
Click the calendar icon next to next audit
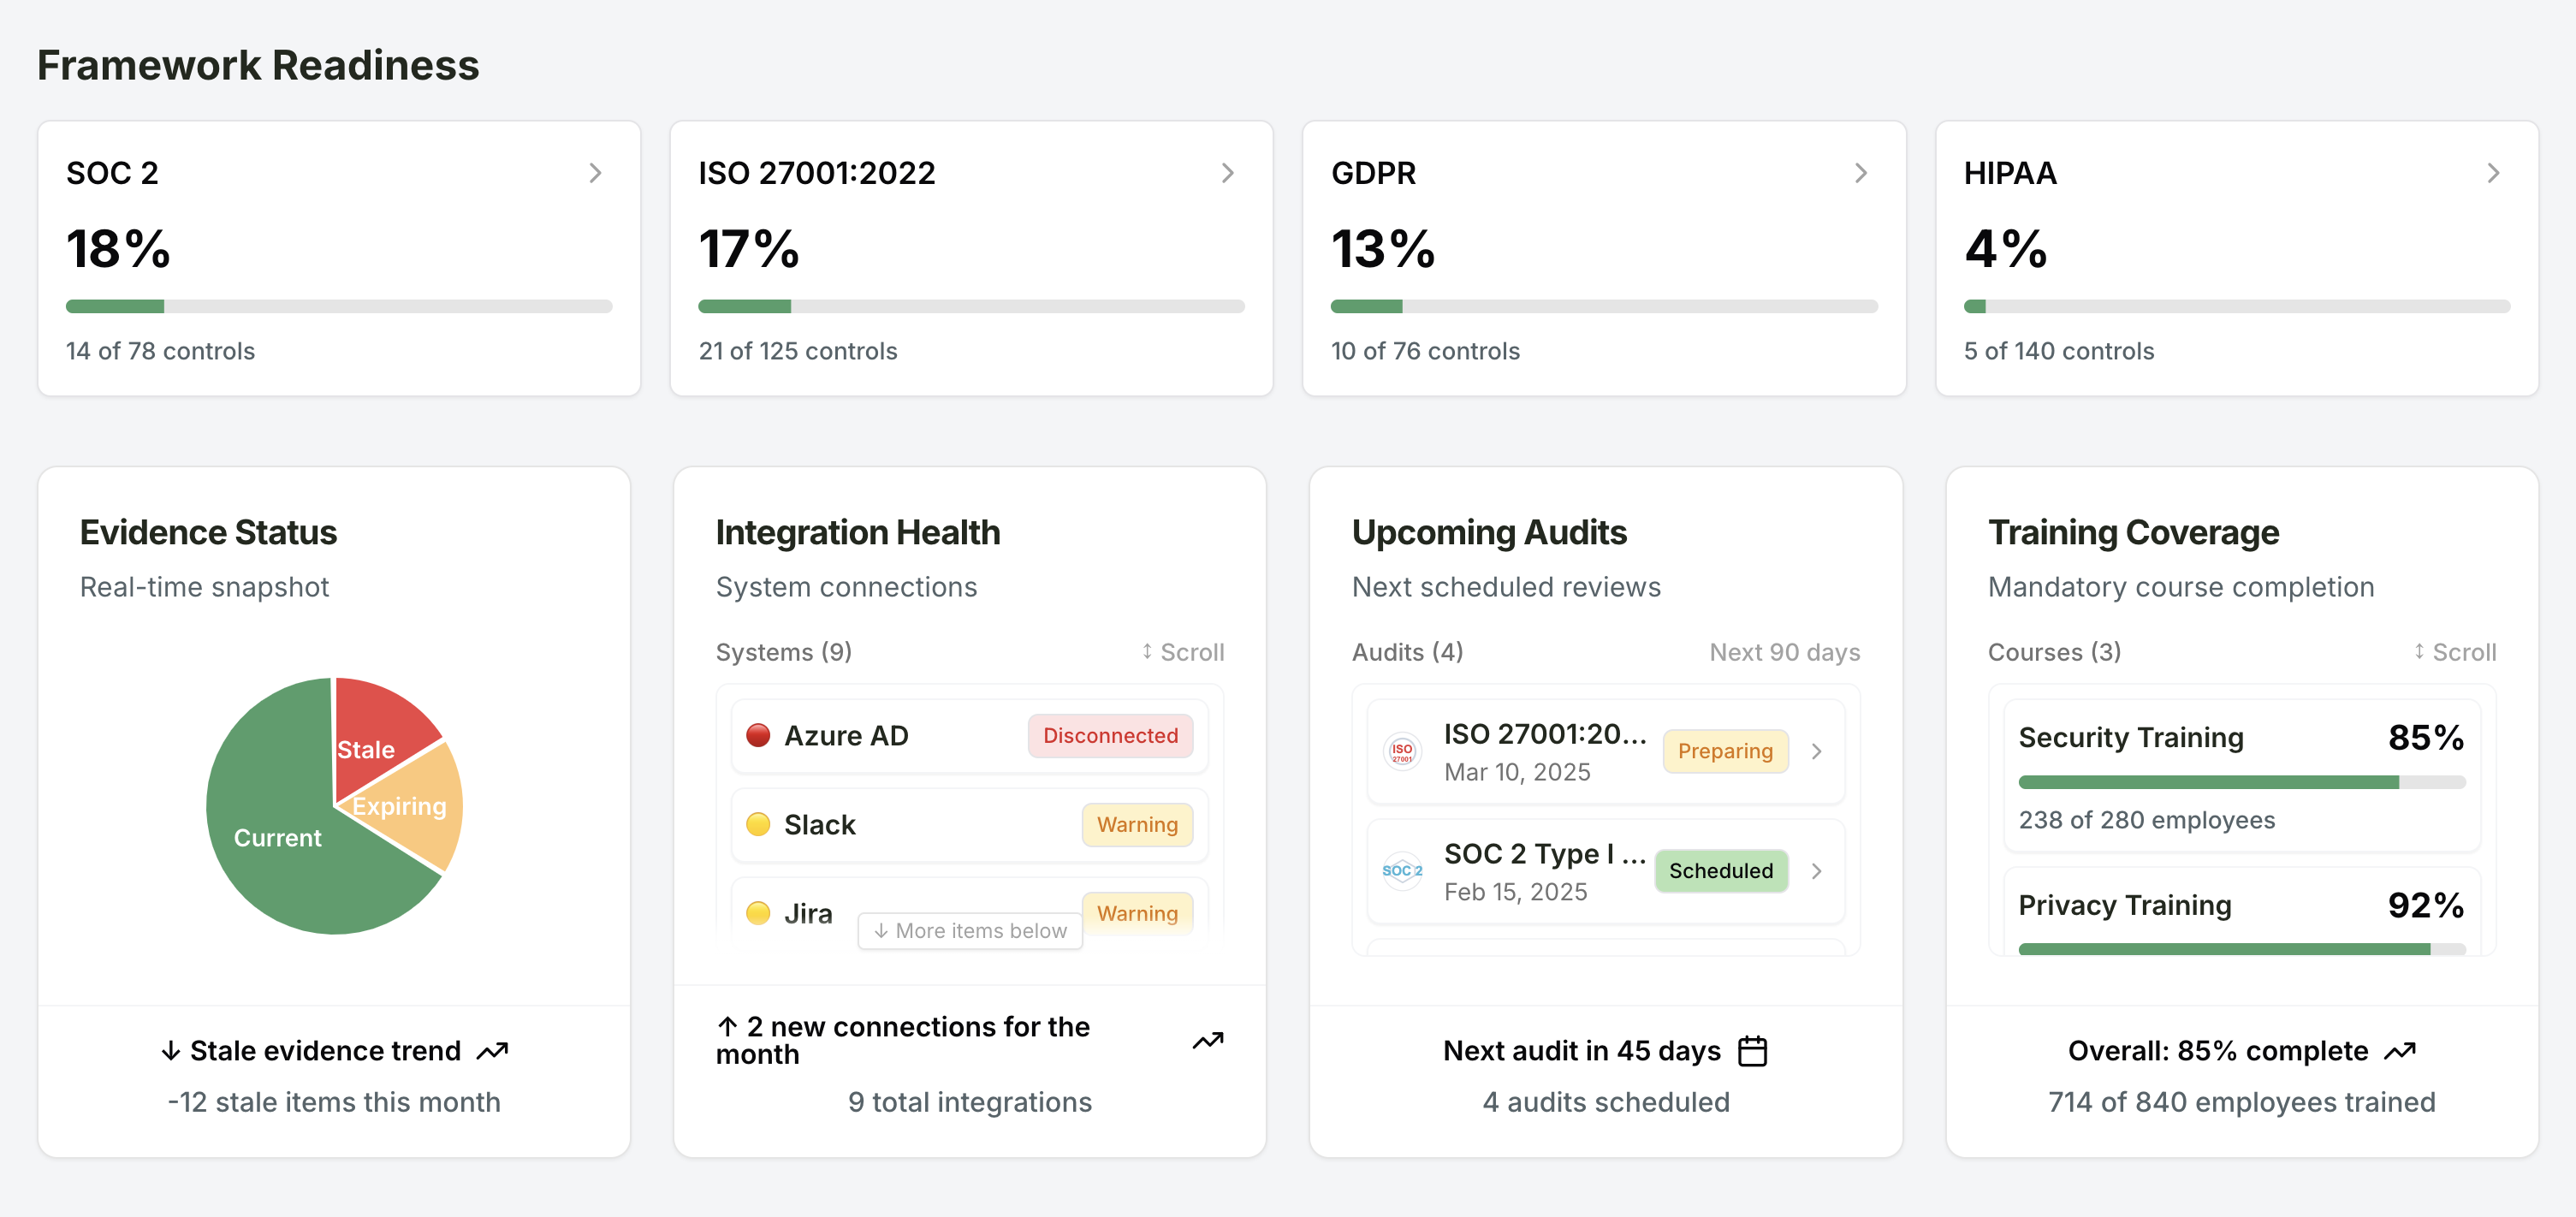tap(1754, 1050)
